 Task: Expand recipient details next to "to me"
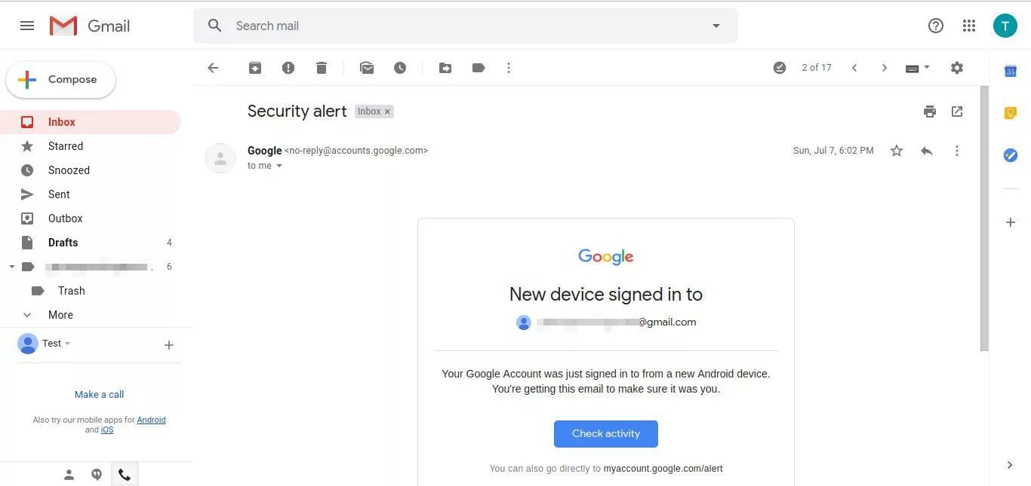click(279, 166)
